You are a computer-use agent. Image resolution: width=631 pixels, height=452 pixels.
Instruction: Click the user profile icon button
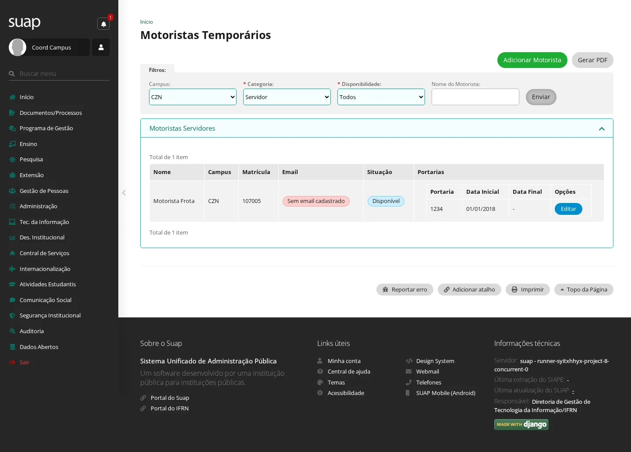(x=101, y=47)
